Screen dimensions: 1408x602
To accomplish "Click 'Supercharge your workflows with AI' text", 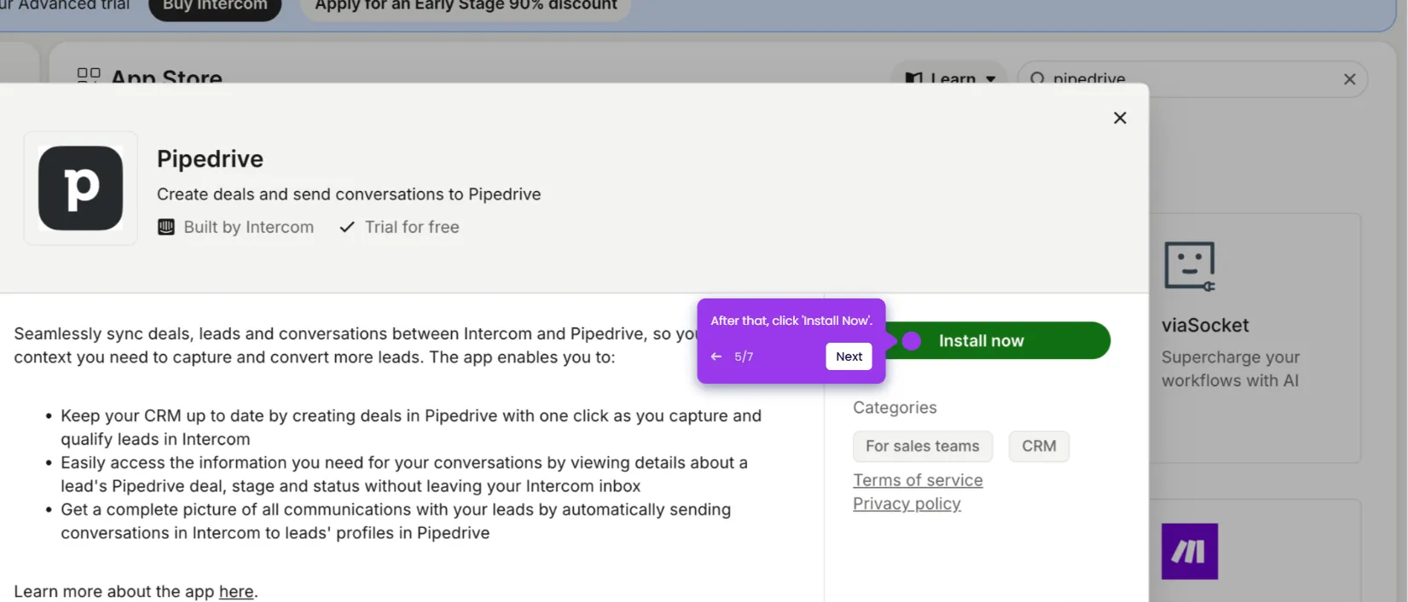I will click(1231, 369).
